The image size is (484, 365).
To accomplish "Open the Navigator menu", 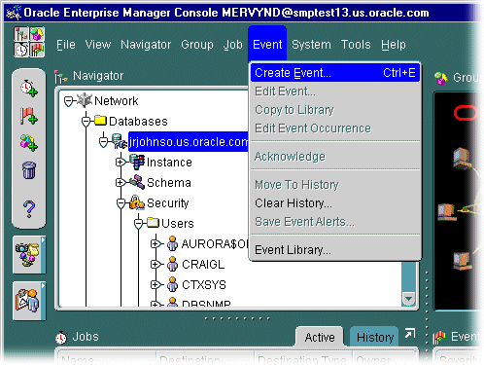I will (x=146, y=45).
